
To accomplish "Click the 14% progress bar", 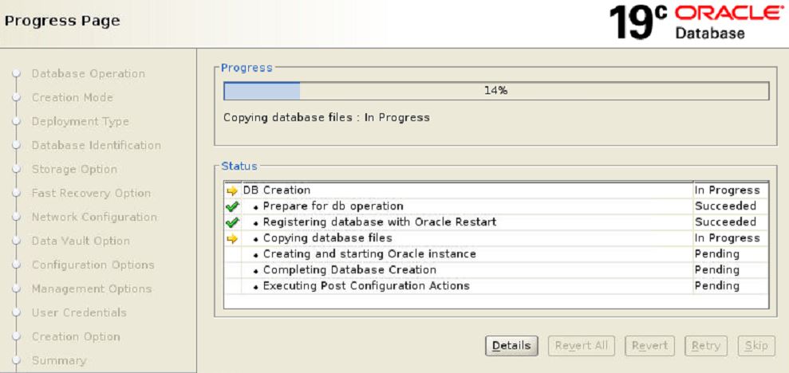I will tap(495, 91).
